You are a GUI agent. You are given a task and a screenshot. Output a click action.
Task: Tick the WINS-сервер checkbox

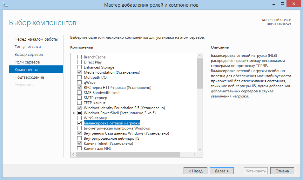click(x=79, y=118)
